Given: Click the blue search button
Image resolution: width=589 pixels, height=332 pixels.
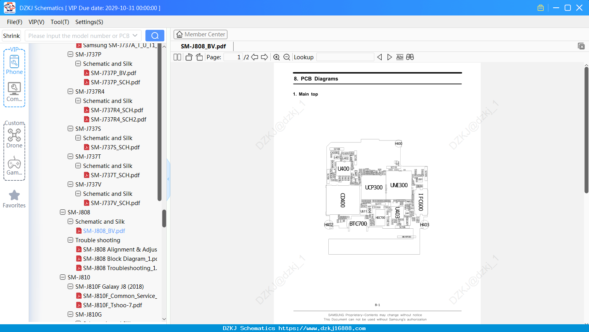Looking at the screenshot, I should pyautogui.click(x=155, y=36).
